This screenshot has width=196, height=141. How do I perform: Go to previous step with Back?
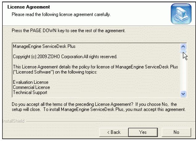tap(114, 132)
